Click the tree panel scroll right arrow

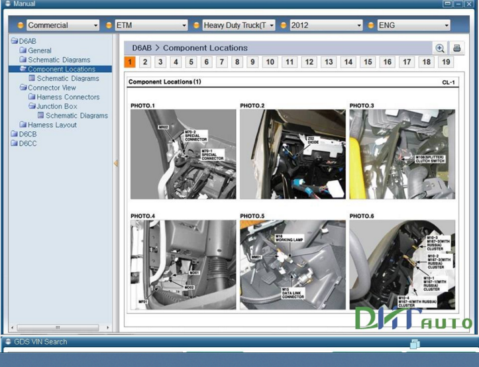107,327
